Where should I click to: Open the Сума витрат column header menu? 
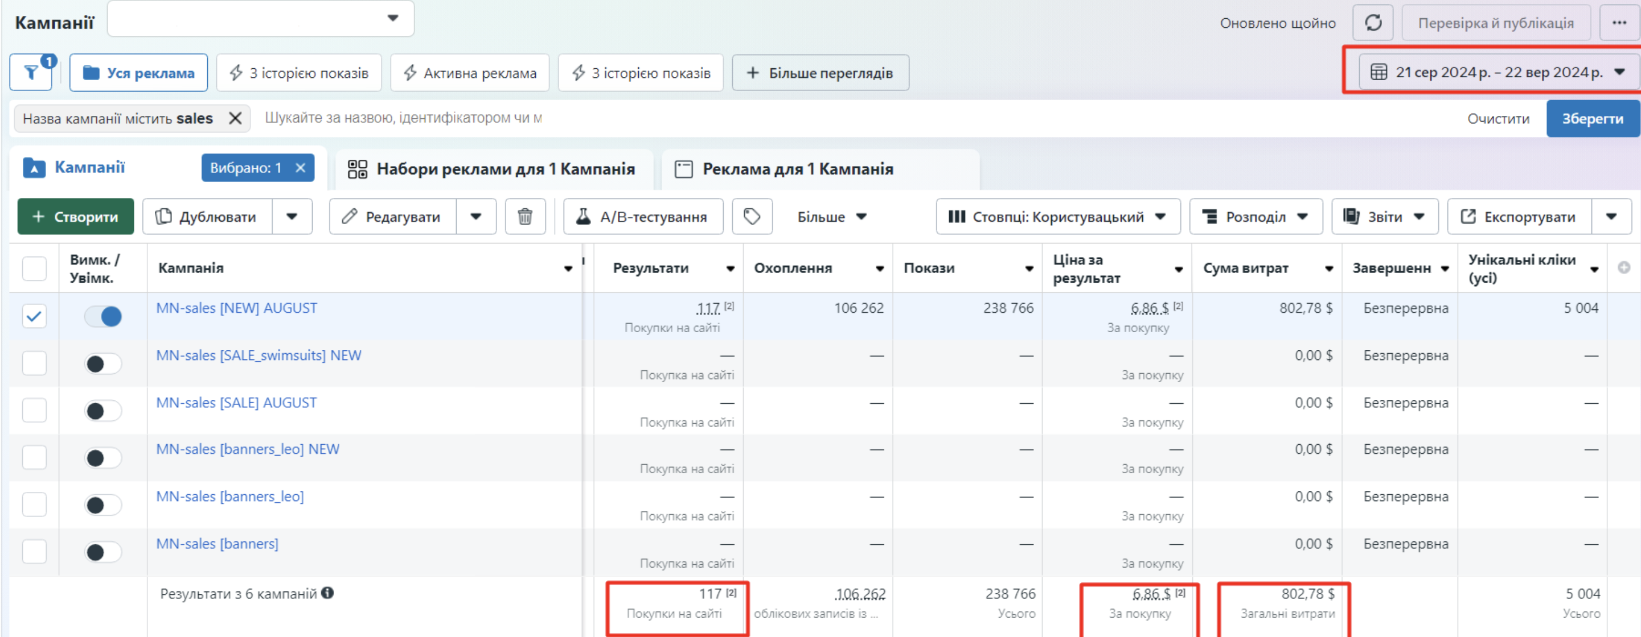1330,268
